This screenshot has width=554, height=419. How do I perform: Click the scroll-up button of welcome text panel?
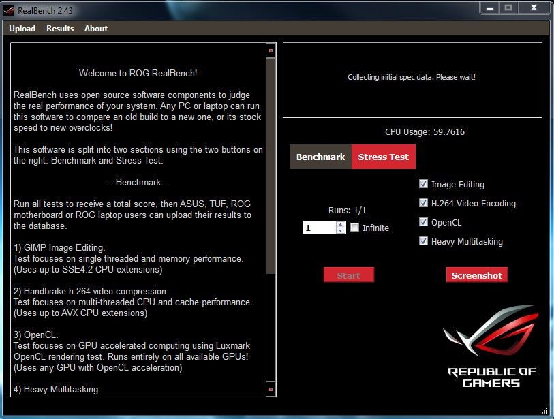pos(271,50)
